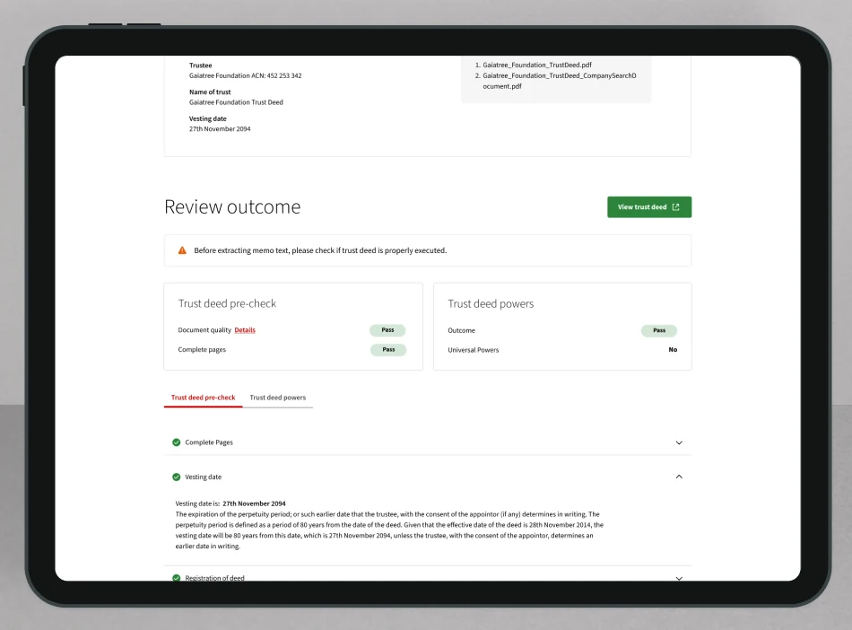
Task: Click the '27th November 2094' value under Vesting date label
Action: click(220, 129)
